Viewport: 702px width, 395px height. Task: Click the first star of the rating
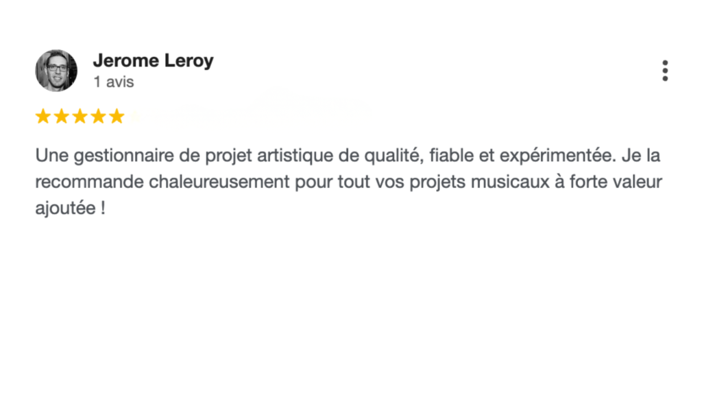[43, 116]
